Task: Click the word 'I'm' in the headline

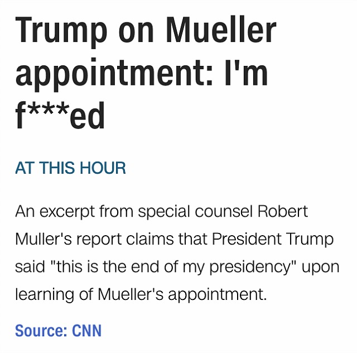Action: pyautogui.click(x=245, y=72)
